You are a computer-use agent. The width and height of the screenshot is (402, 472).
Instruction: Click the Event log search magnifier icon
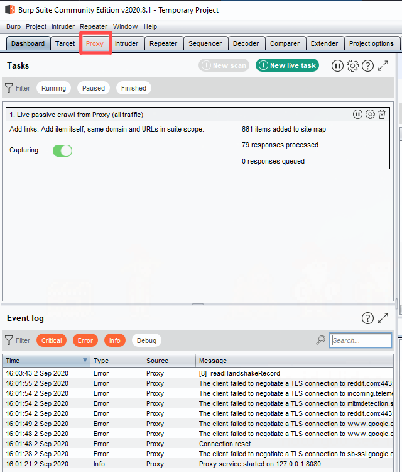click(320, 340)
